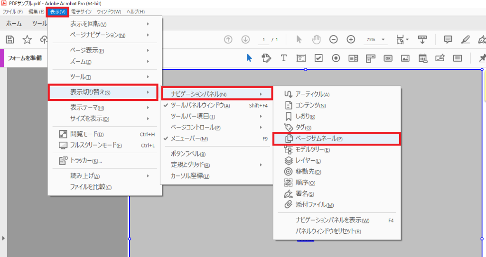Toggle the メニューバー checked item
This screenshot has width=486, height=257.
(216, 139)
